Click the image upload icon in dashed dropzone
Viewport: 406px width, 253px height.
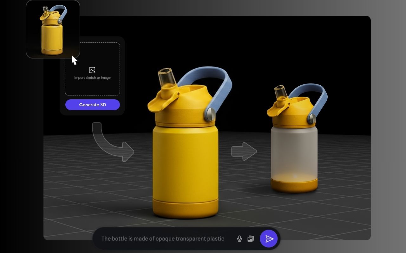92,70
